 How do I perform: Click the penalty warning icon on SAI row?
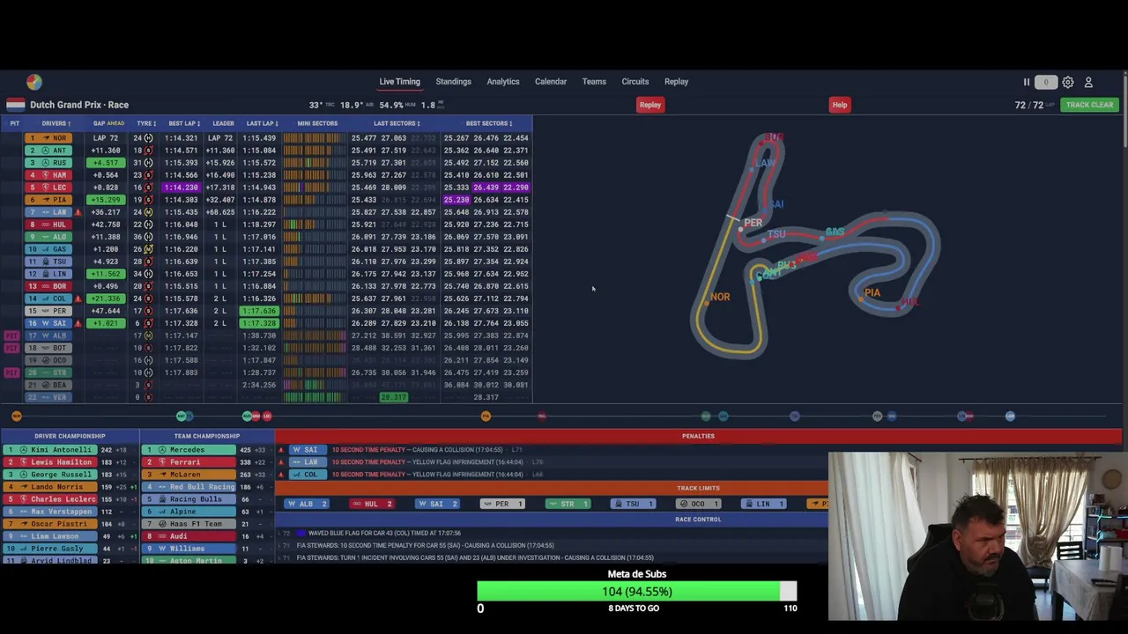tap(281, 450)
